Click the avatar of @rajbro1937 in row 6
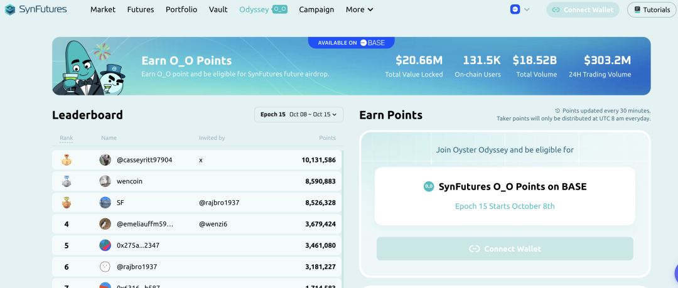Screen dimensions: 678x288 click(105, 267)
